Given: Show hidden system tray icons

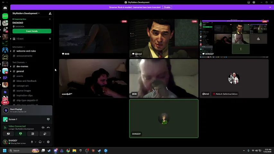Looking at the screenshot, I should tap(244, 150).
